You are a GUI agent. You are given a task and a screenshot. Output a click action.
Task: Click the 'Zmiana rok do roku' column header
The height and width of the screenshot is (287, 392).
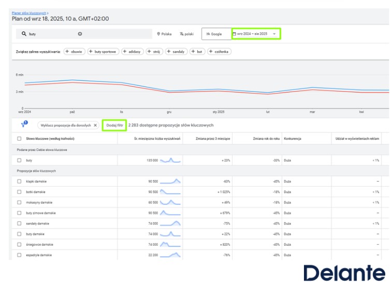pyautogui.click(x=266, y=139)
